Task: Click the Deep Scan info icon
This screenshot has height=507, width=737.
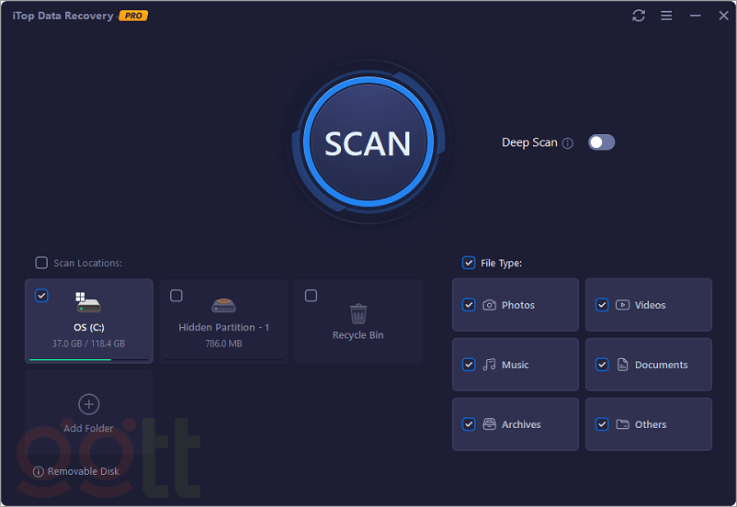Action: [x=568, y=143]
